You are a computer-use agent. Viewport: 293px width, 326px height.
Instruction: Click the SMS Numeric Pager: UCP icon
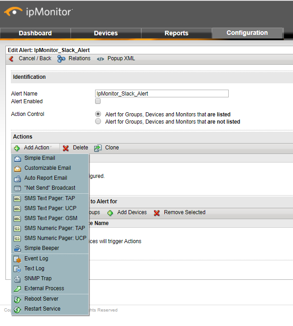coord(17,238)
